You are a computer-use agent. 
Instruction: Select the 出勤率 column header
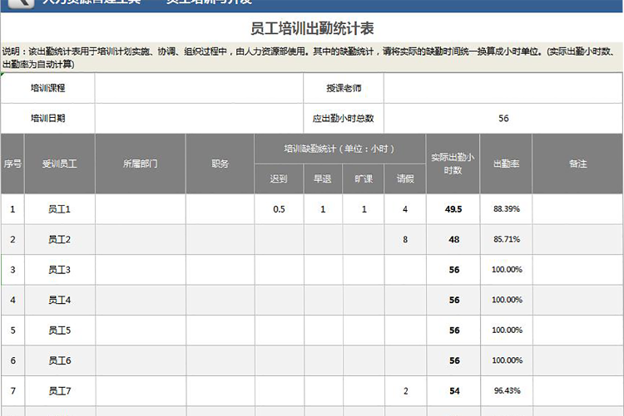pyautogui.click(x=506, y=164)
